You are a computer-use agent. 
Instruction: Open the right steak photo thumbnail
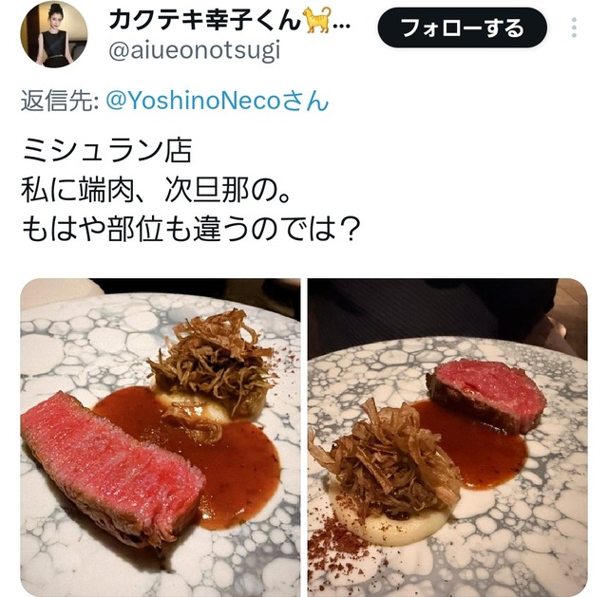(x=447, y=438)
